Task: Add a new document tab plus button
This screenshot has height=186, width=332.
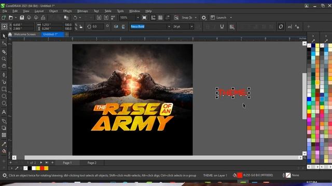Action: (x=67, y=34)
